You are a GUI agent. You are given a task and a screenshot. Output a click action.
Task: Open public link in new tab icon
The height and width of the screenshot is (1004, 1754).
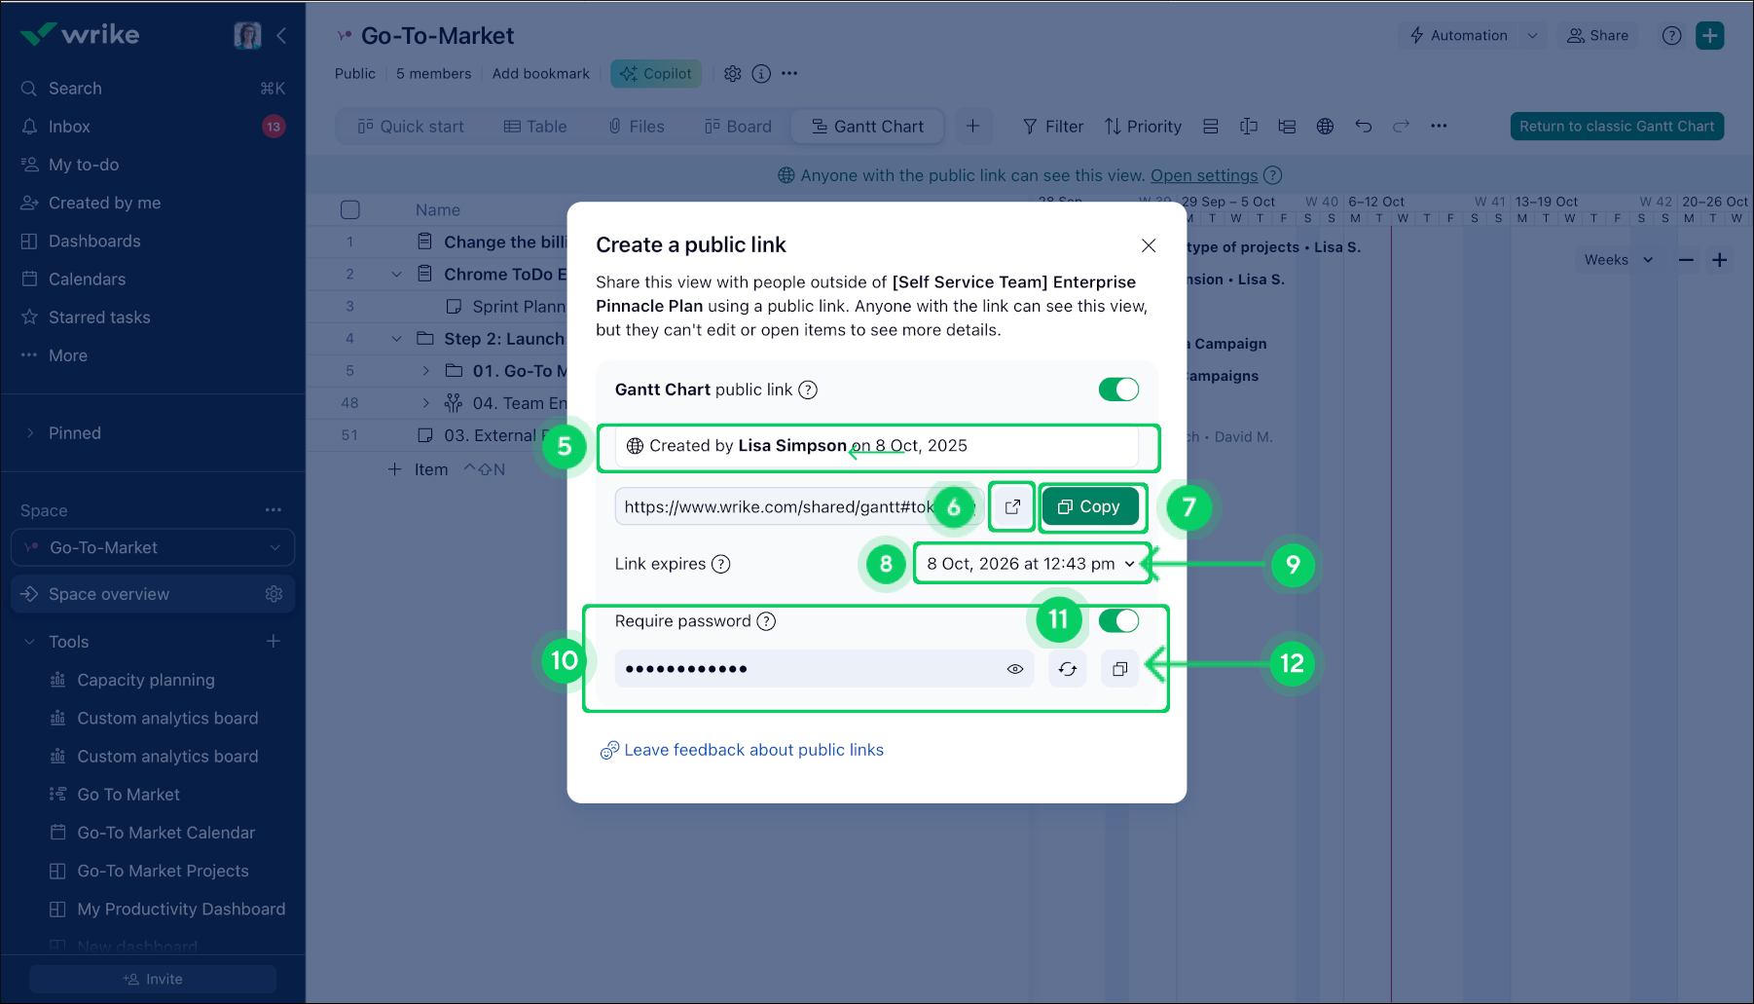[1012, 506]
